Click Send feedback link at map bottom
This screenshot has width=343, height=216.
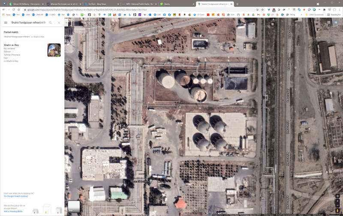coord(318,215)
